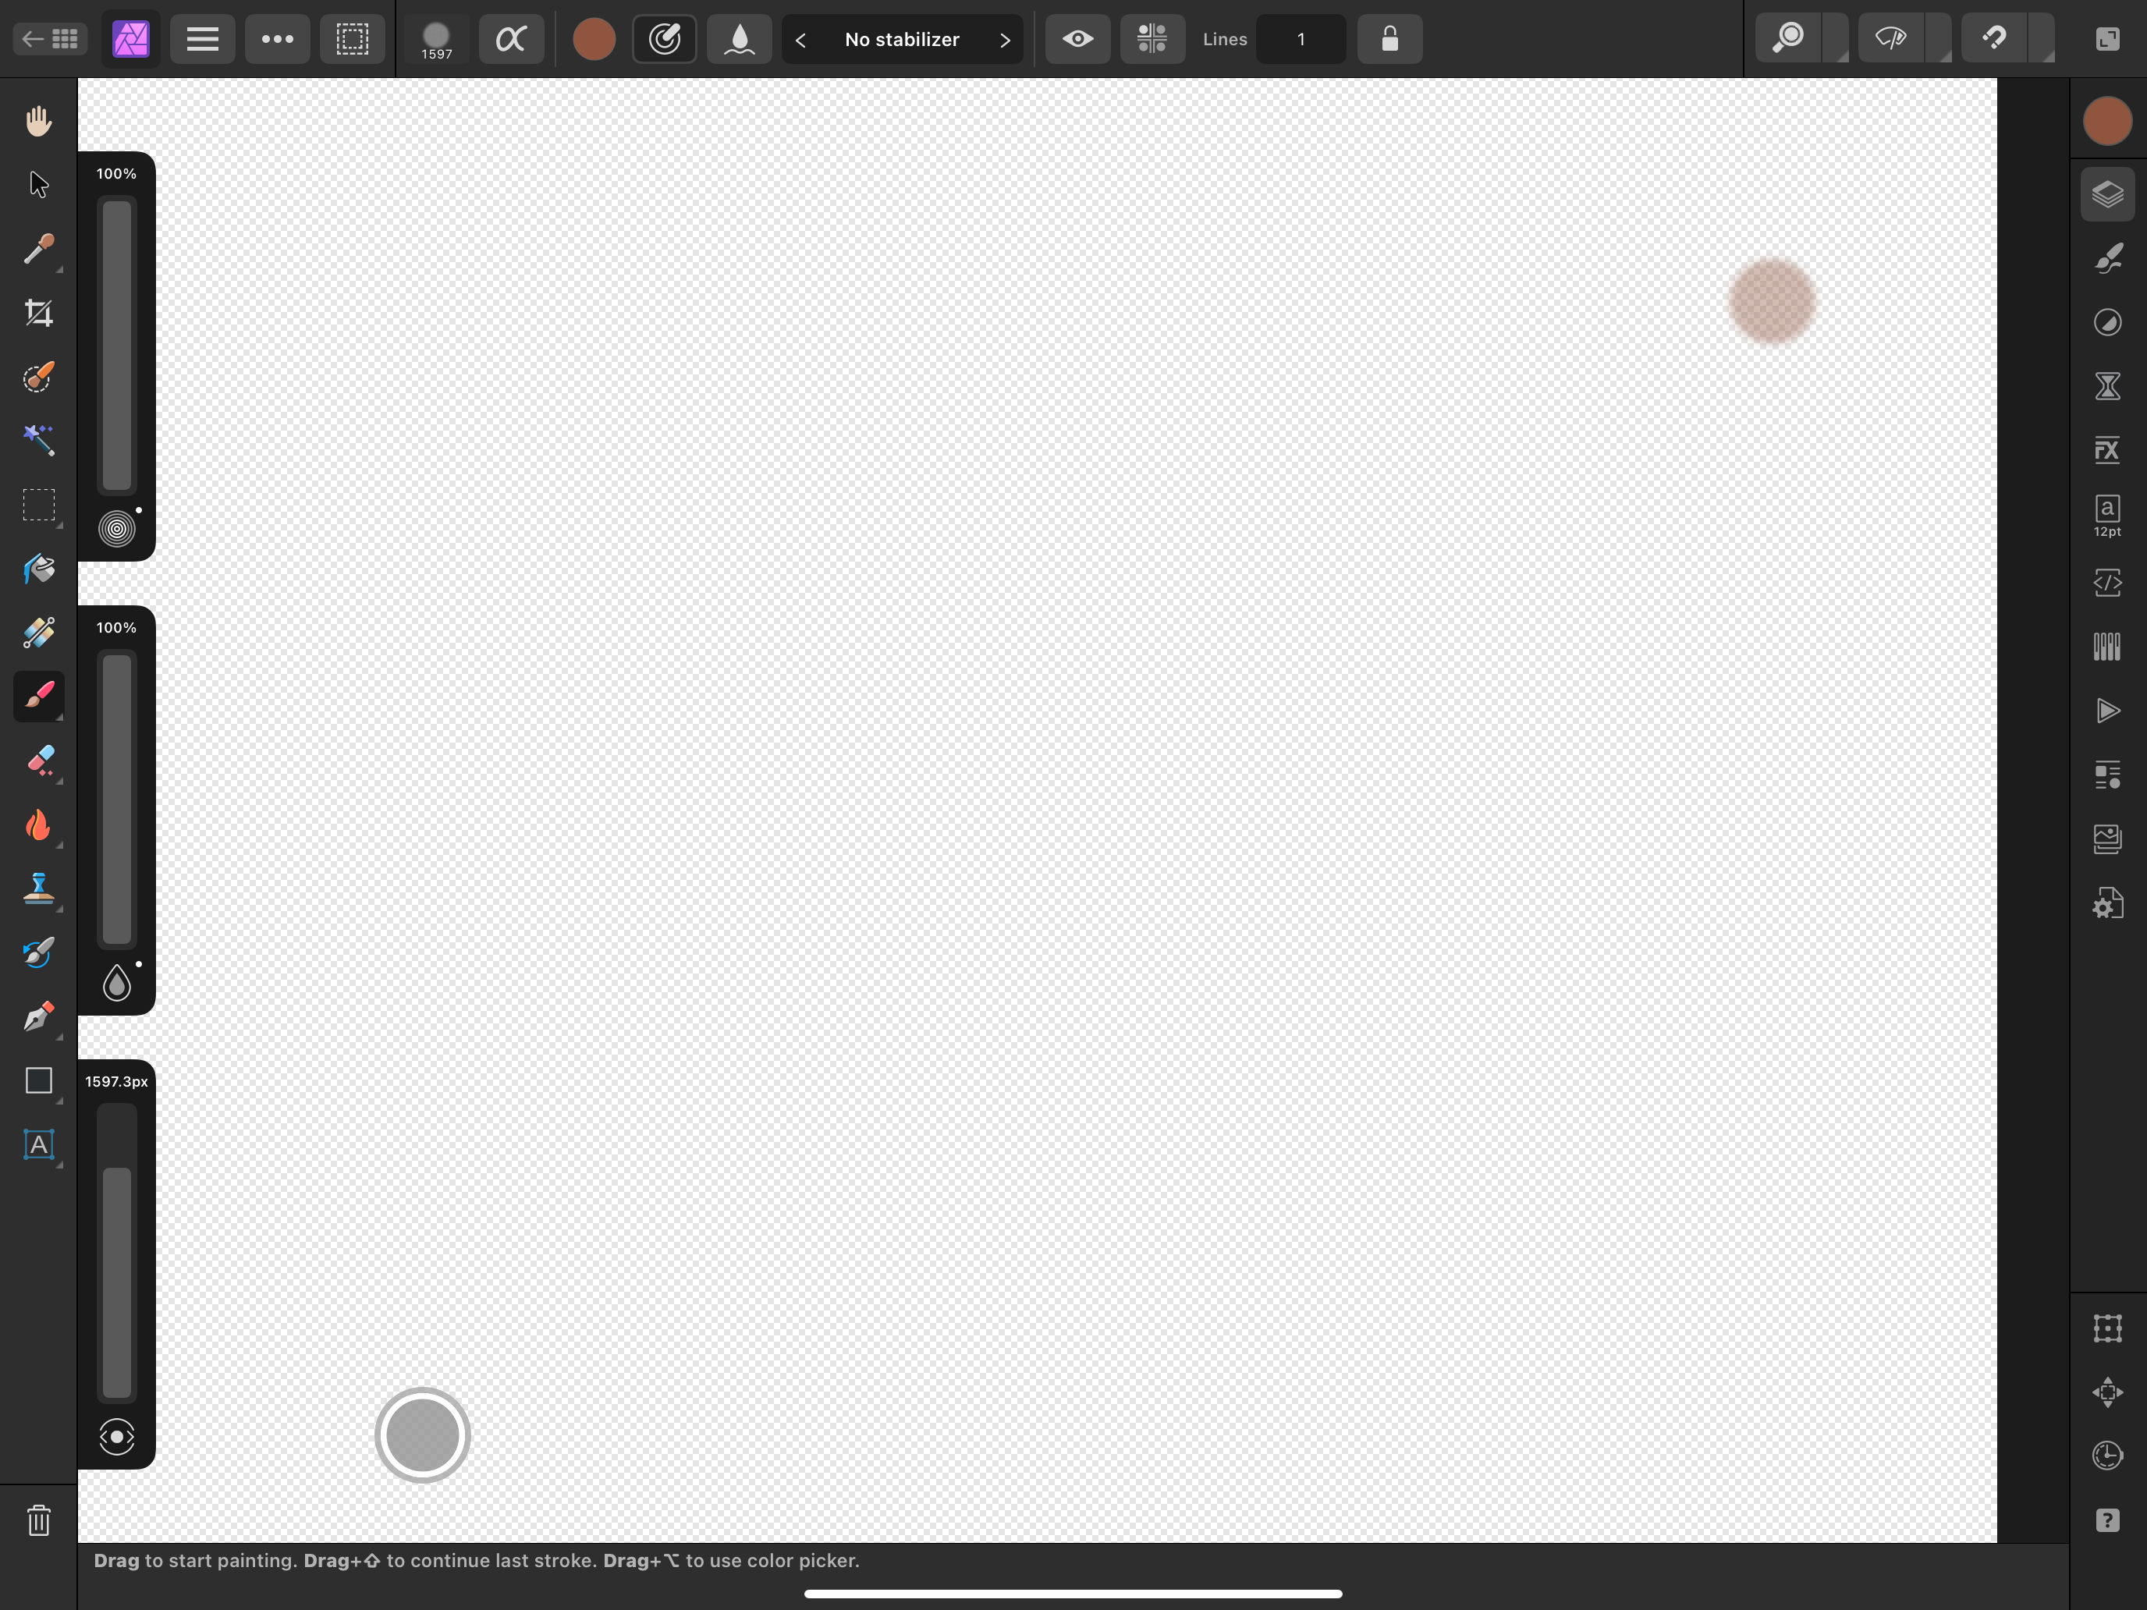Open the Channels studio panel
This screenshot has height=1610, width=2147.
click(x=2107, y=647)
